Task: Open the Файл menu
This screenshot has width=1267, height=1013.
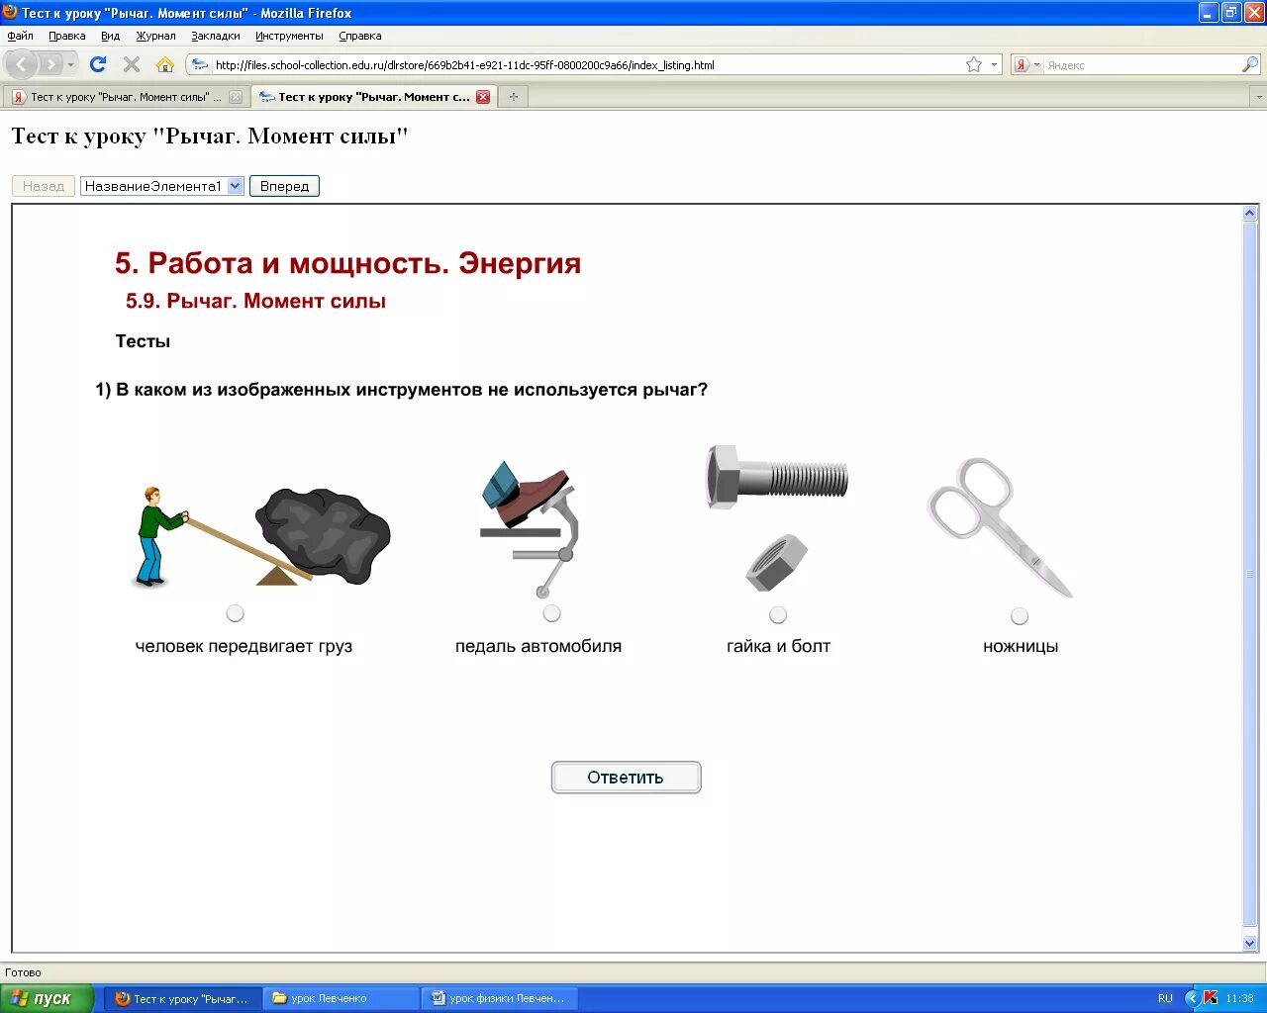Action: pyautogui.click(x=21, y=36)
